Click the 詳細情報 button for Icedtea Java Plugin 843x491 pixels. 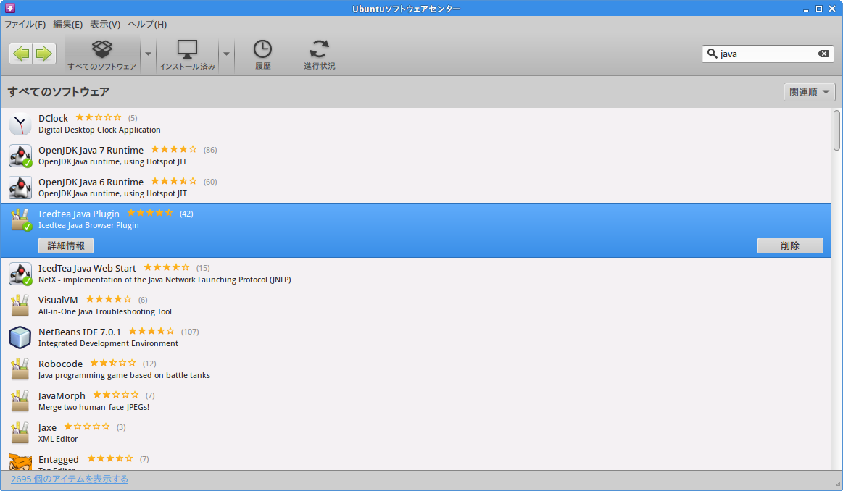click(65, 245)
